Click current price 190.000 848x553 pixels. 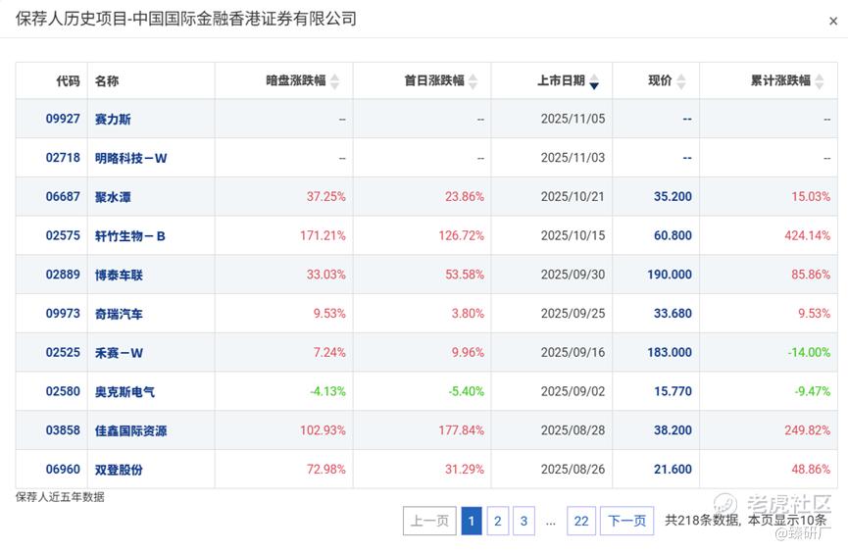[x=670, y=275]
